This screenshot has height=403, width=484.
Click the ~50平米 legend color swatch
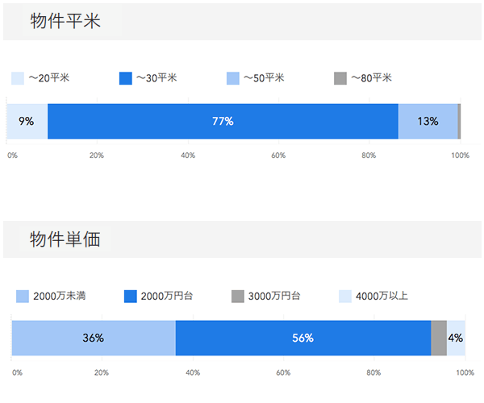pyautogui.click(x=233, y=78)
